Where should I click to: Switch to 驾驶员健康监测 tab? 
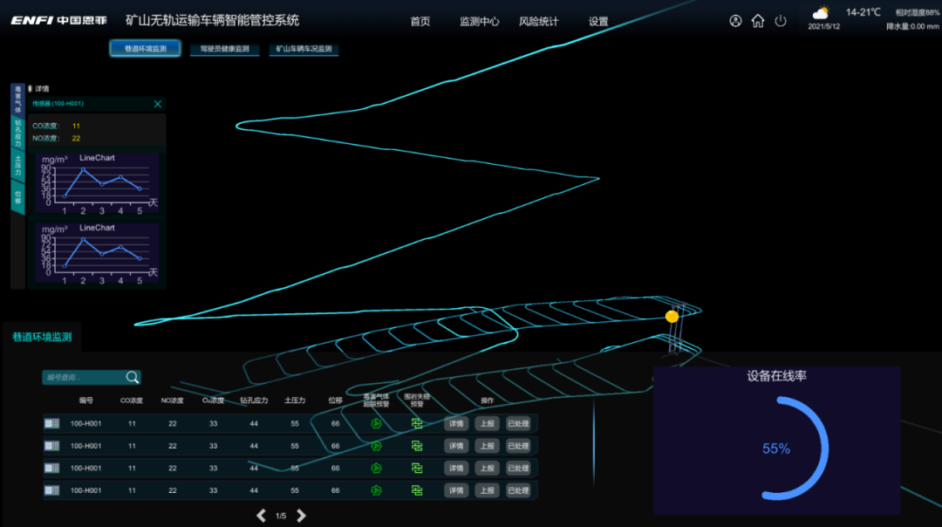(224, 49)
